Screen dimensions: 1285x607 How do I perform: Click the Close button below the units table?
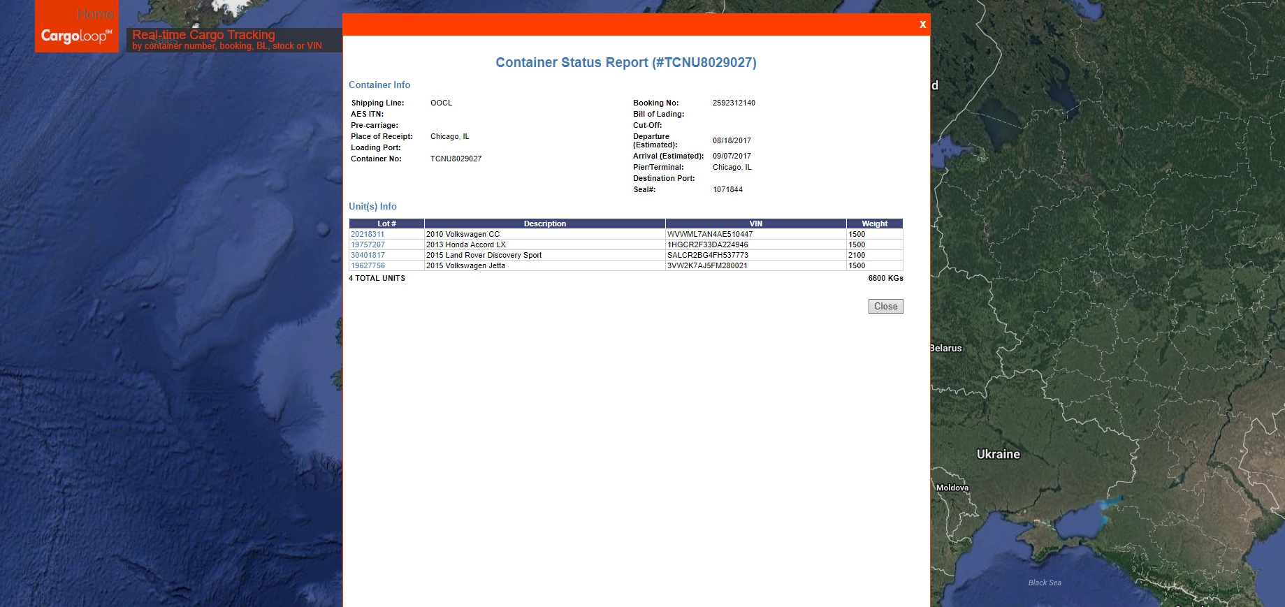coord(885,306)
